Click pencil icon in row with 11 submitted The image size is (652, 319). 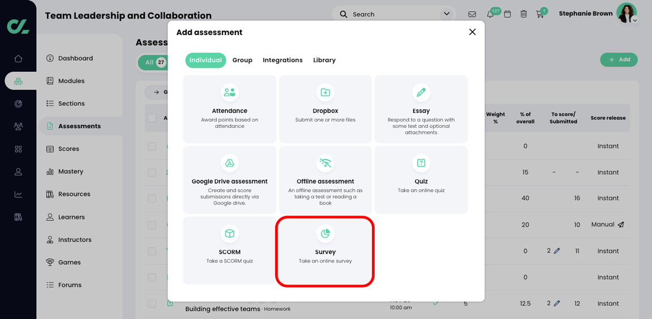[557, 251]
